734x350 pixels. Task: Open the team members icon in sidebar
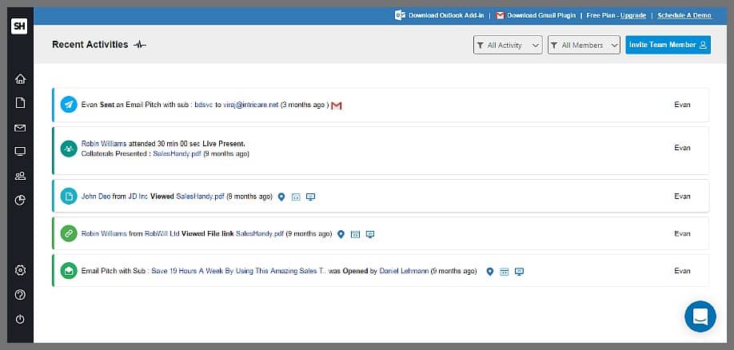[20, 176]
